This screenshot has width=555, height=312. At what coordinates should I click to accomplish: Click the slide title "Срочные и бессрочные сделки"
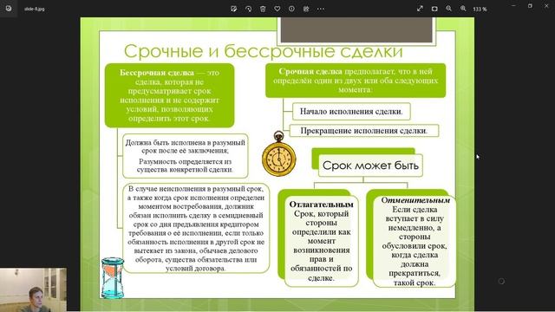pyautogui.click(x=264, y=51)
